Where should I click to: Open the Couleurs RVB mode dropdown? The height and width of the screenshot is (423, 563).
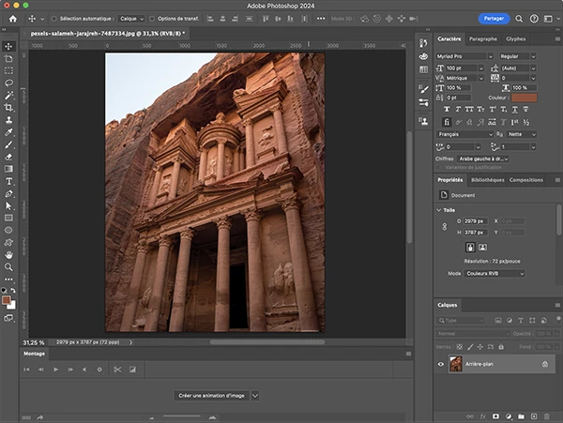point(495,273)
